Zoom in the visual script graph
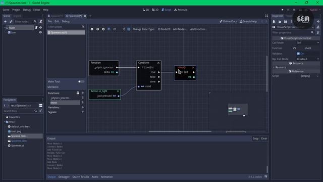The width and height of the screenshot is (323, 182). (x=103, y=29)
